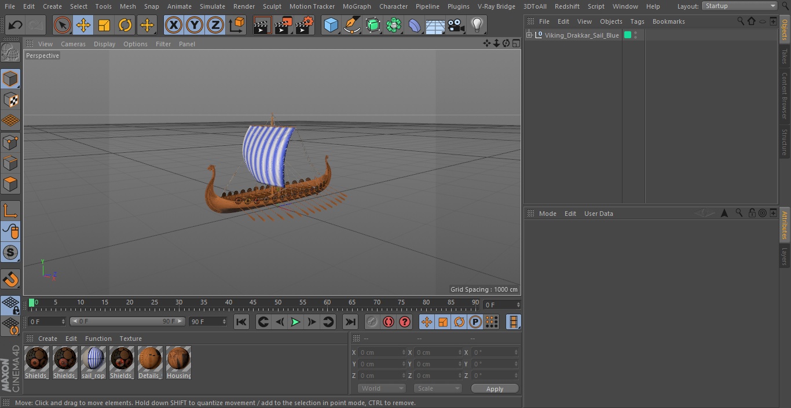Image resolution: width=791 pixels, height=408 pixels.
Task: Add a Bend deformer
Action: 415,25
